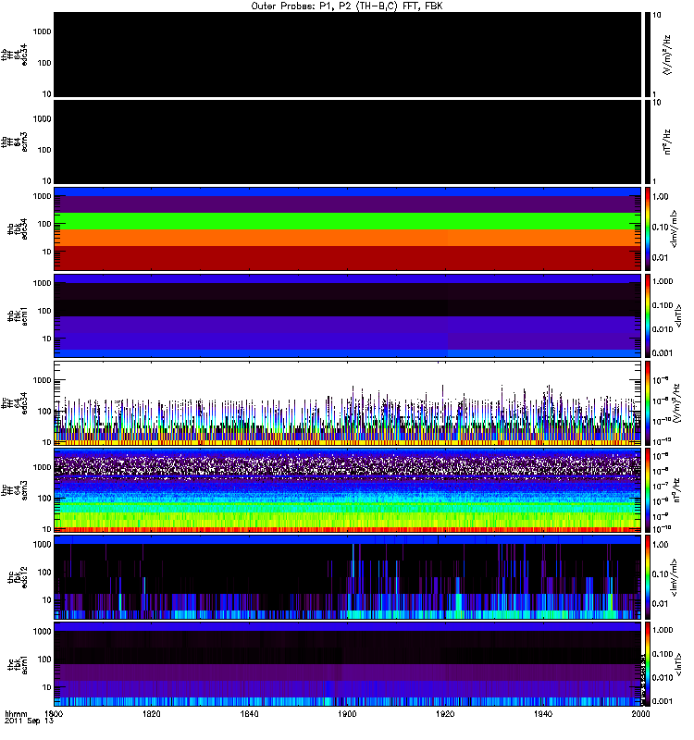Click the 2000 end time tick label
Image resolution: width=694 pixels, height=740 pixels.
click(638, 715)
